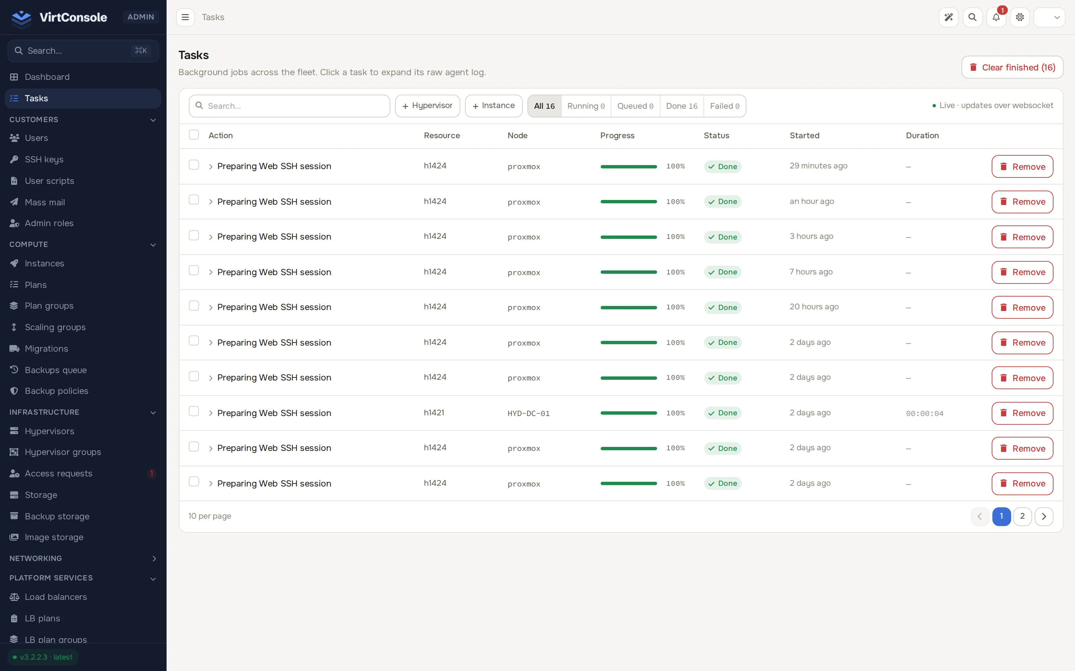Open the user account dropdown in the header
Viewport: 1075px width, 671px height.
[x=1049, y=17]
